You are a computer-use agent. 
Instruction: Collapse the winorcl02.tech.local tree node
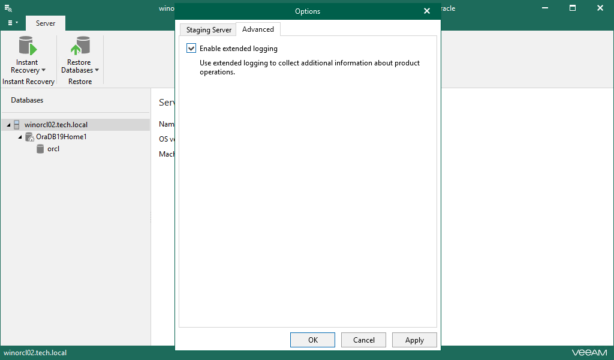[x=8, y=125]
